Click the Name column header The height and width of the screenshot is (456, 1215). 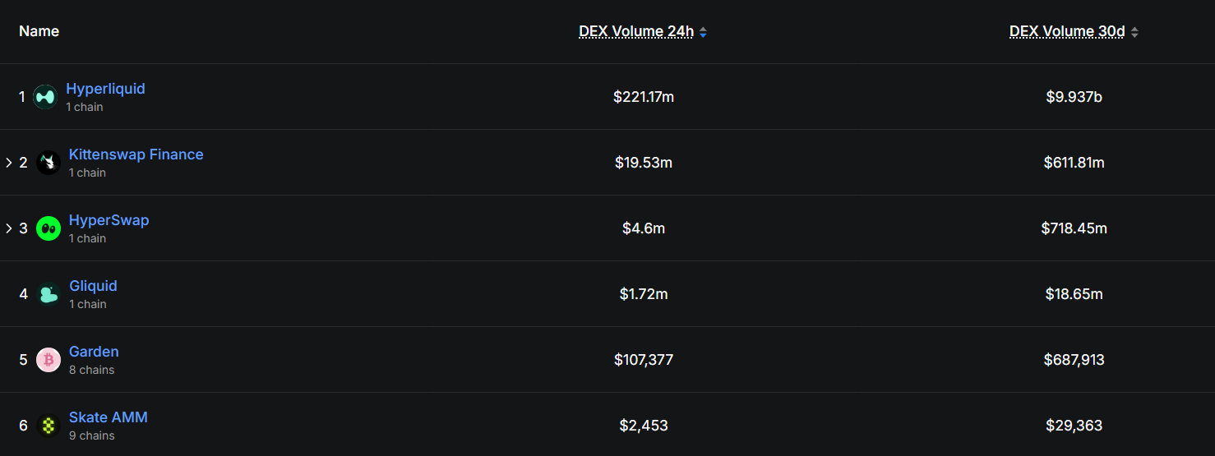(39, 31)
